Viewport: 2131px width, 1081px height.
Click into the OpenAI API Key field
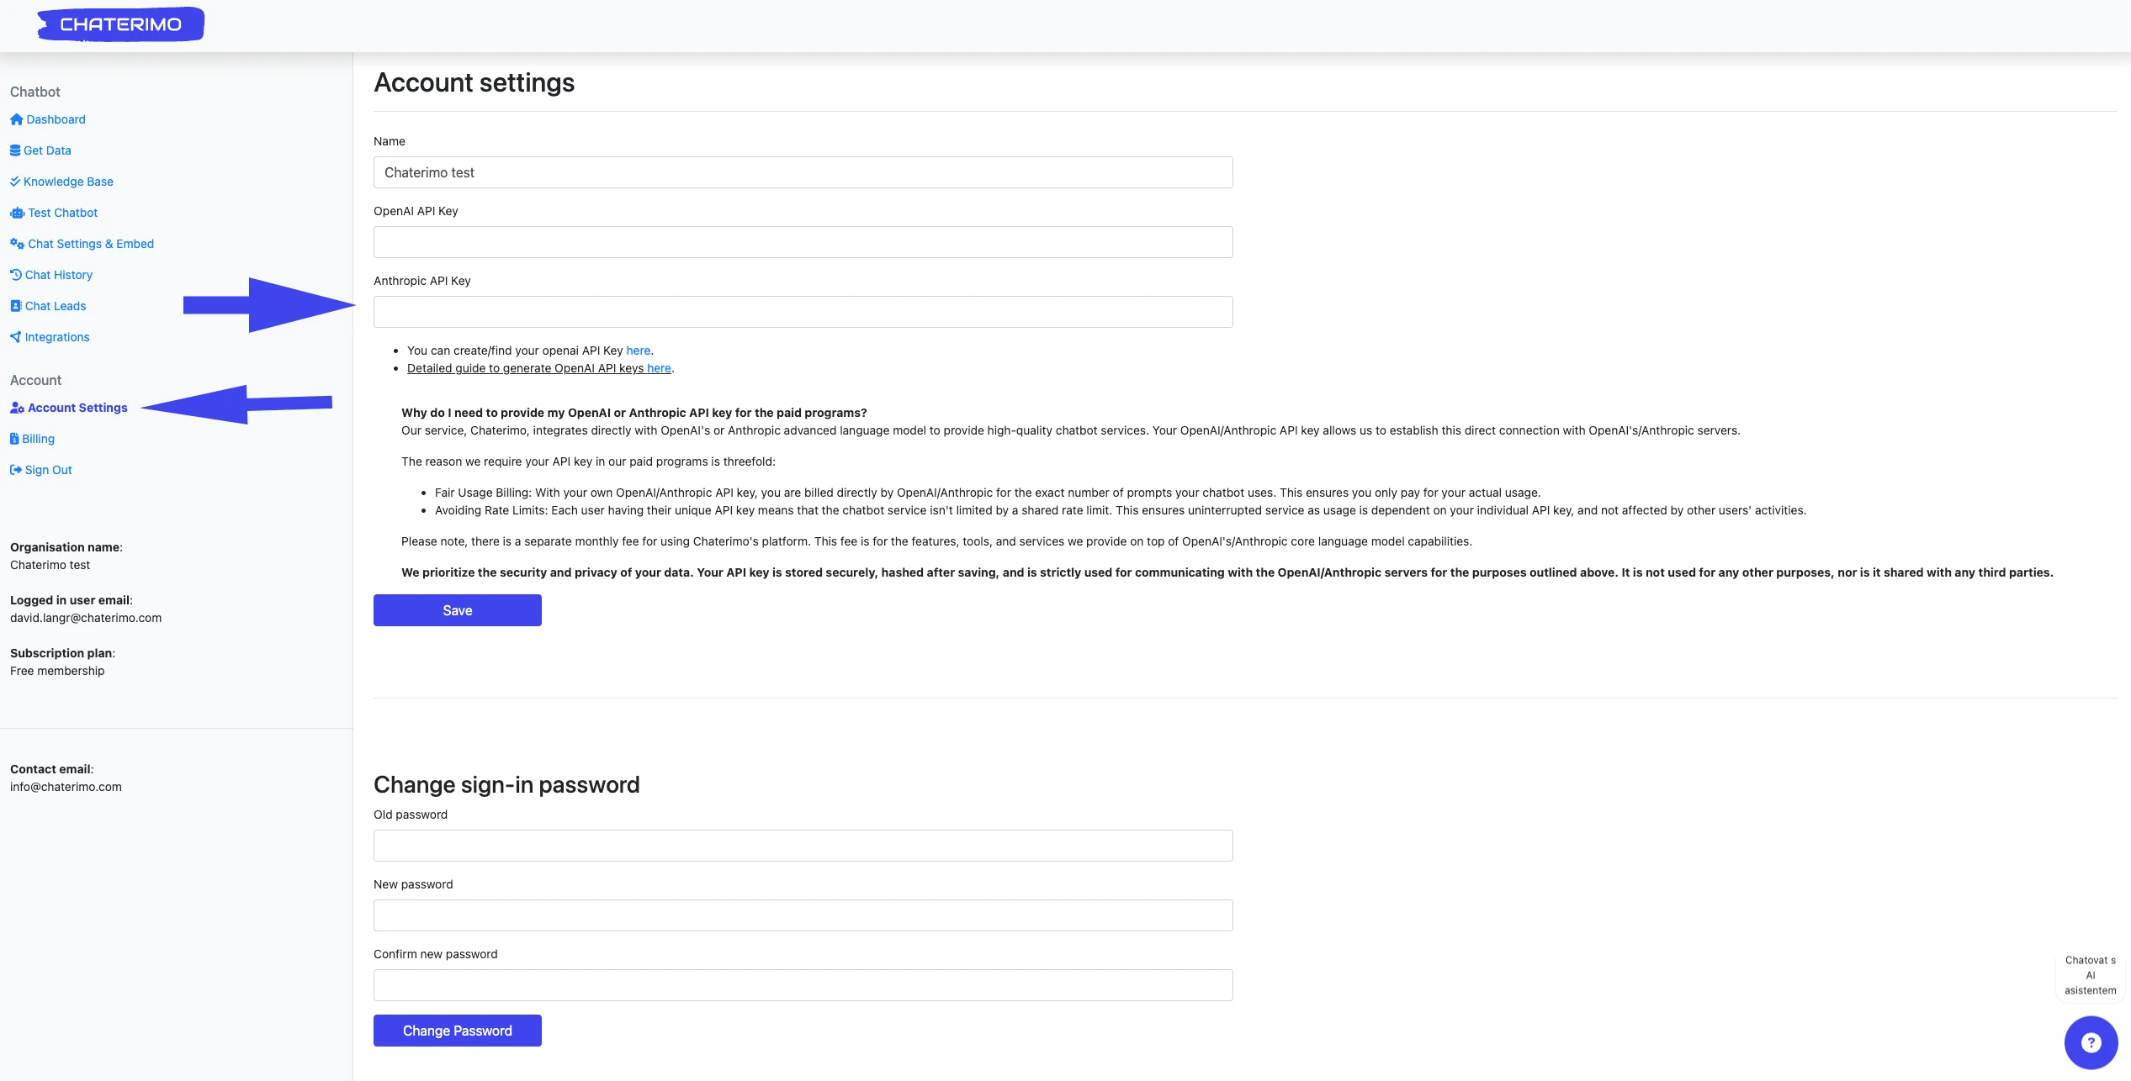pyautogui.click(x=803, y=242)
